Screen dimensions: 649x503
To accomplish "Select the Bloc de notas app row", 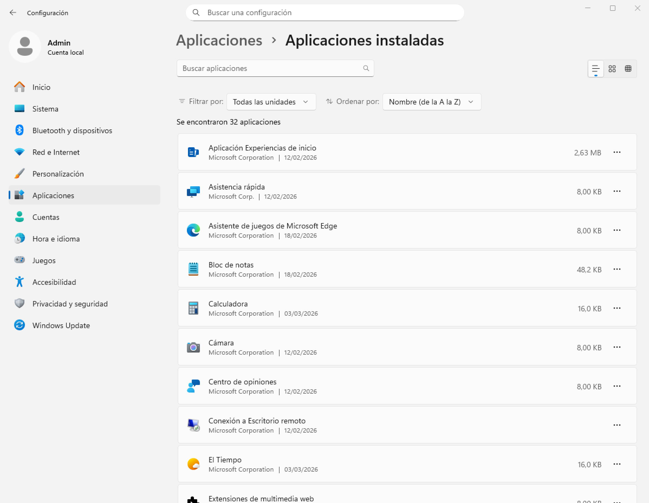I will pos(407,269).
